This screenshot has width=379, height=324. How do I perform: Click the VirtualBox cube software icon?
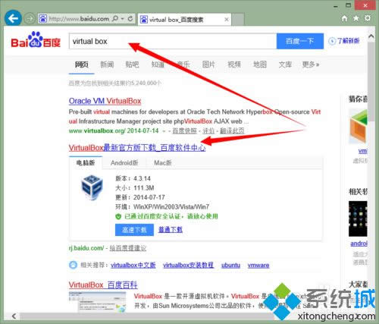click(92, 187)
